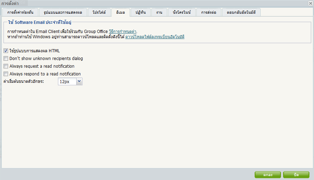The image size is (314, 180).
Task: Switch to the ซิงโครไนซ์ tab
Action: point(182,12)
